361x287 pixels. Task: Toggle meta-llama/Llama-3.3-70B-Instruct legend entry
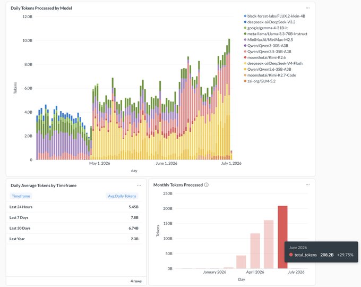pos(276,34)
